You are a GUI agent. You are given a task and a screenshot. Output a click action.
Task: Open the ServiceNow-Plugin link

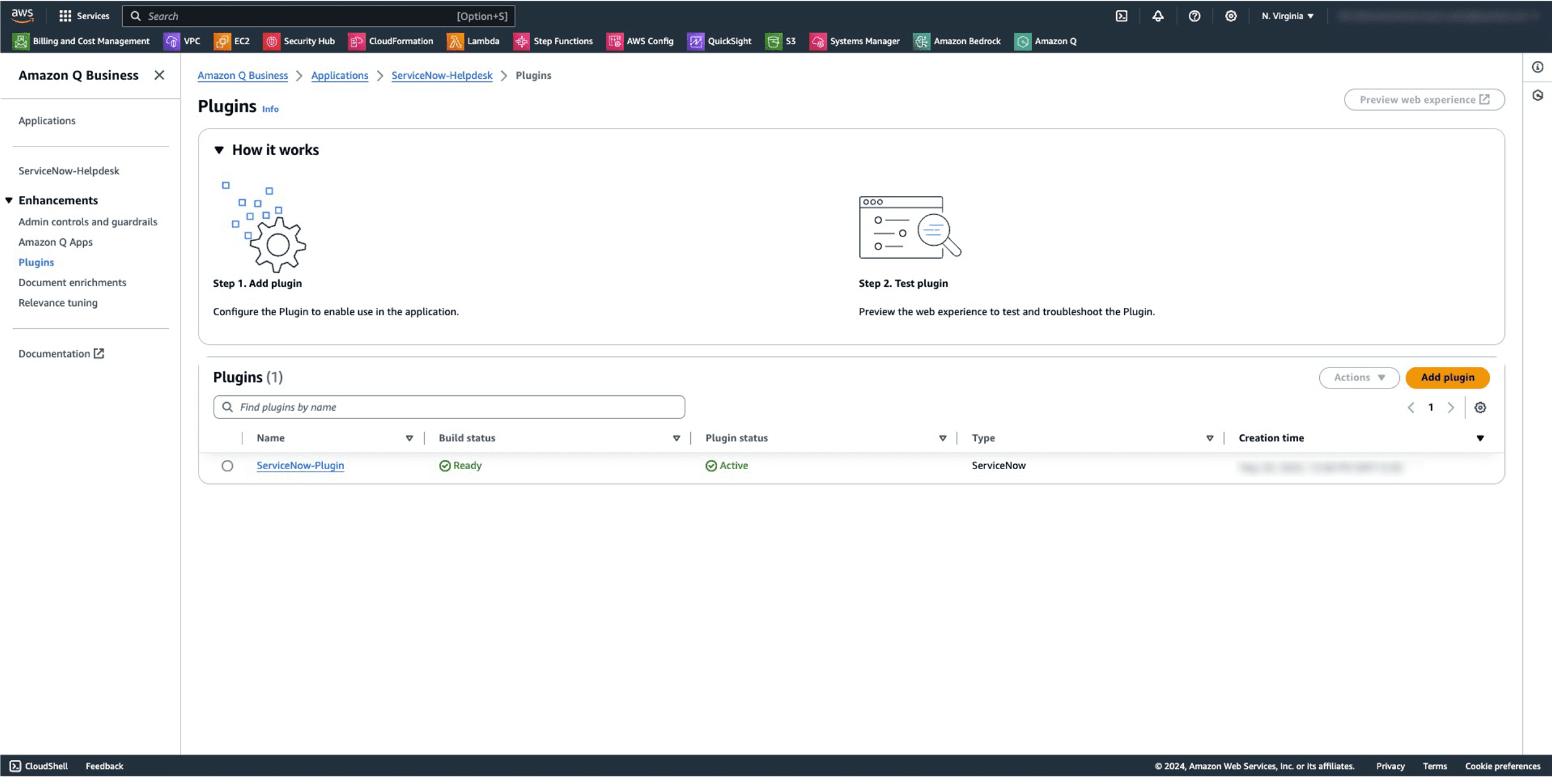coord(300,465)
